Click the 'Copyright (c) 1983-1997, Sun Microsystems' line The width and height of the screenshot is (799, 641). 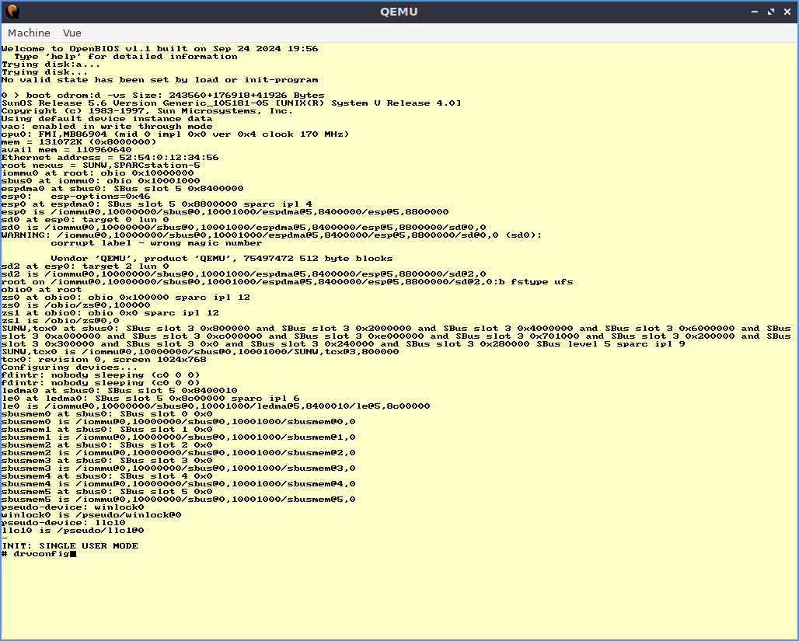pyautogui.click(x=147, y=111)
